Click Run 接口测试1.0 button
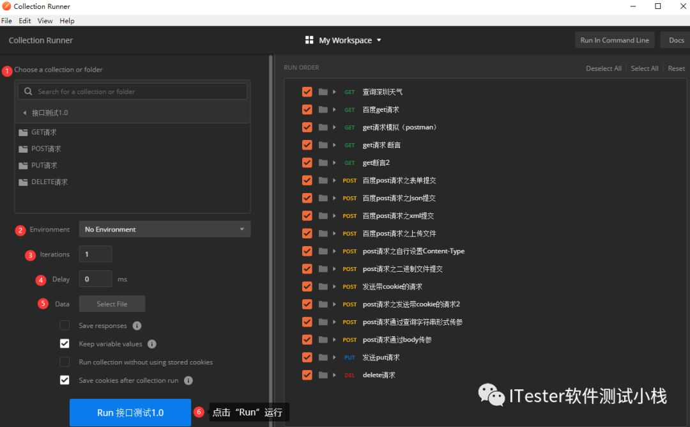 coord(130,412)
